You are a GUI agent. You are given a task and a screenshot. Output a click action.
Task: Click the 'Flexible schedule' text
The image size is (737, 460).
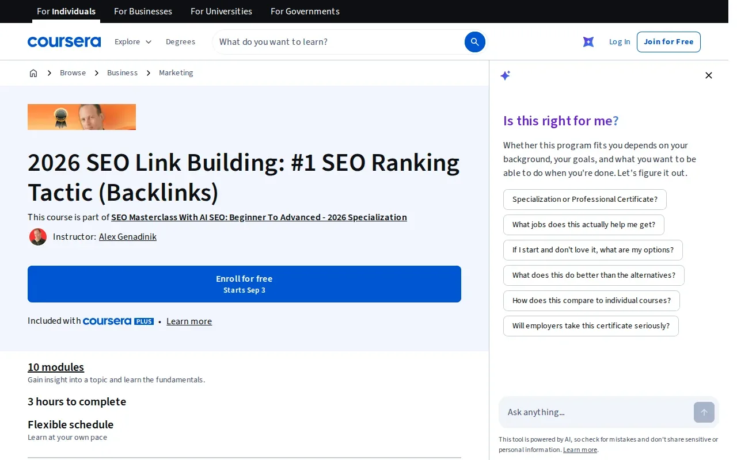click(70, 424)
